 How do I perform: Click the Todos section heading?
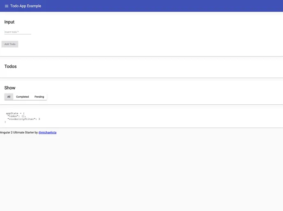[10, 66]
